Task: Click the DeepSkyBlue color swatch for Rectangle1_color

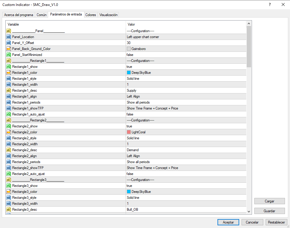Action: pyautogui.click(x=129, y=73)
